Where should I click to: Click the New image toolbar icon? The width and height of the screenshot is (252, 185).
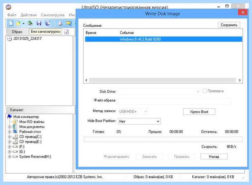click(x=11, y=23)
